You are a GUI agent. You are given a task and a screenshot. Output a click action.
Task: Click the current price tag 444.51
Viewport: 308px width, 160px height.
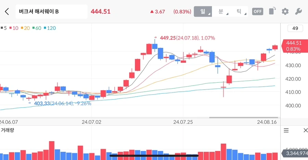point(295,46)
